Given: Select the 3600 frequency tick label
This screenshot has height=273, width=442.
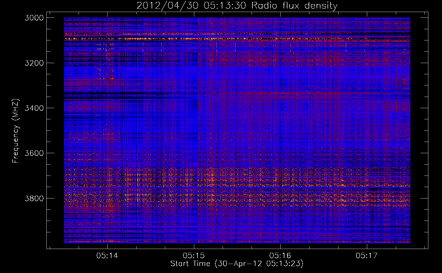Looking at the screenshot, I should point(34,153).
